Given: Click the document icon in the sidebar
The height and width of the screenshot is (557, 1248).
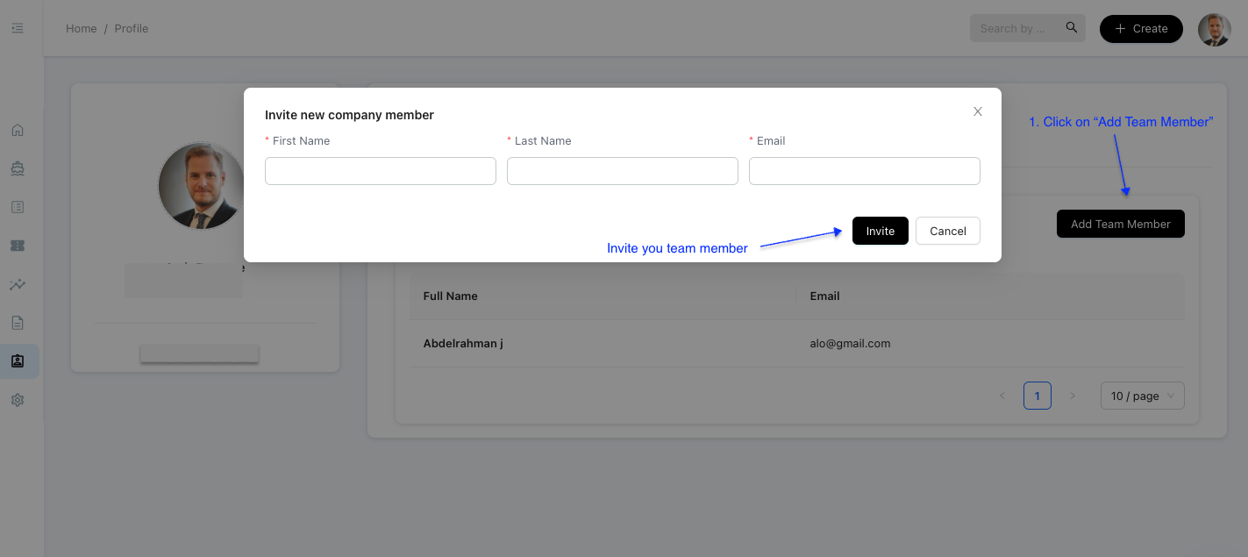Looking at the screenshot, I should click(18, 323).
